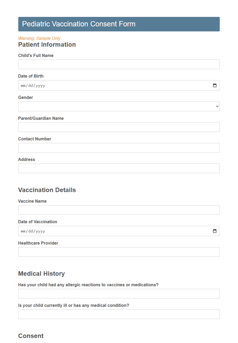Open the Date of Birth calendar picker
Screen dimensions: 238x343
coord(214,85)
